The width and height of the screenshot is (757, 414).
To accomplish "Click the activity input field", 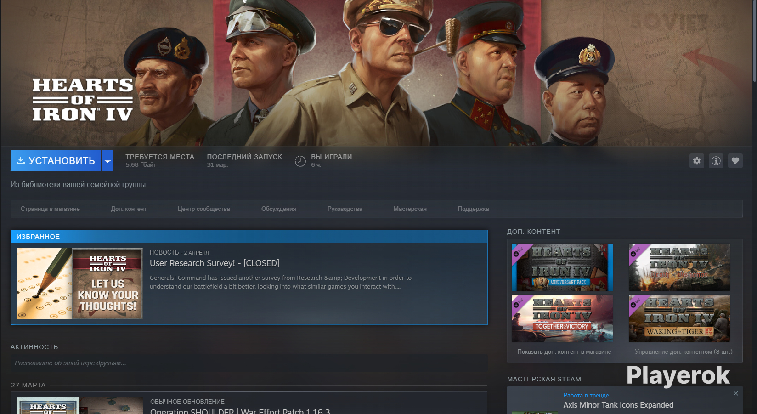I will click(x=249, y=363).
